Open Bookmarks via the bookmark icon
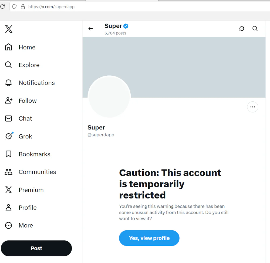 [8, 154]
